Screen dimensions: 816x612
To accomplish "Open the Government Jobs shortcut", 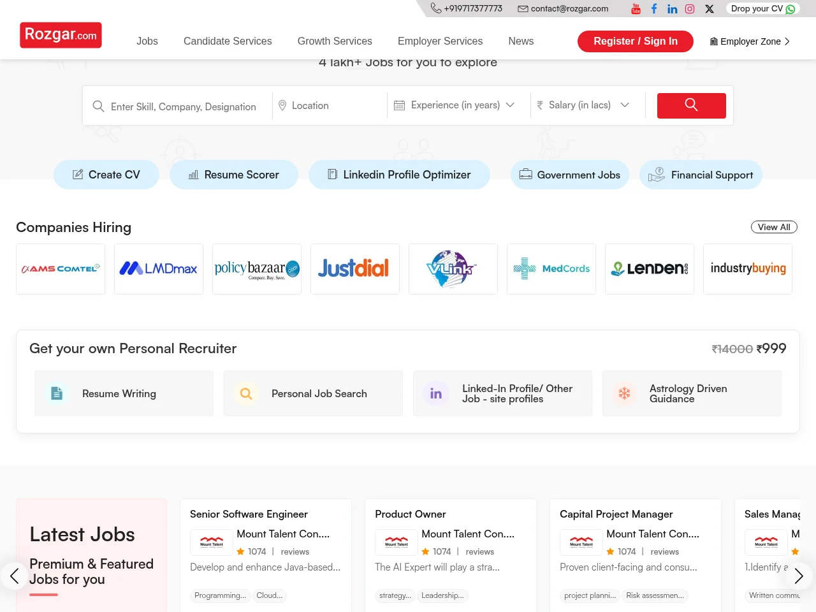I will click(x=570, y=175).
